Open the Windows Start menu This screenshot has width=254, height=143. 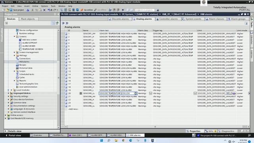(102, 140)
